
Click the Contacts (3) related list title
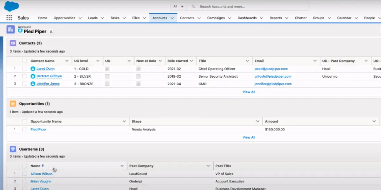tap(30, 43)
